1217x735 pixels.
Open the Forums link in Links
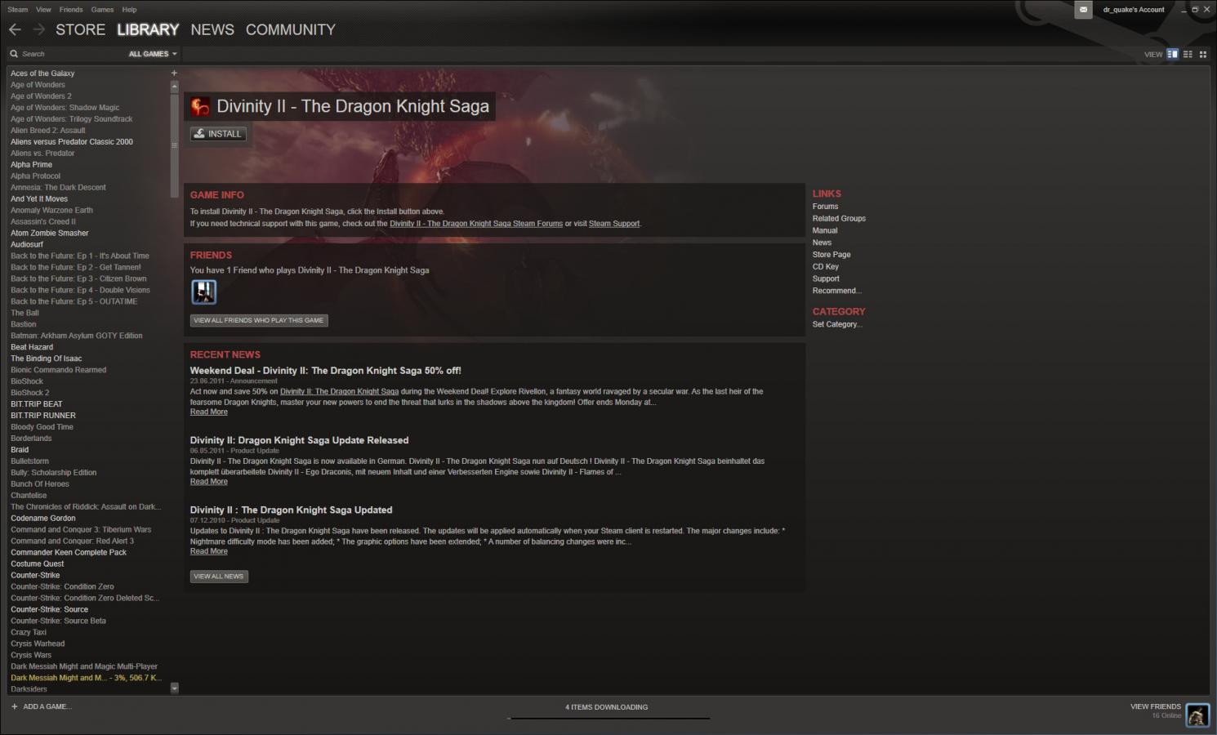825,207
